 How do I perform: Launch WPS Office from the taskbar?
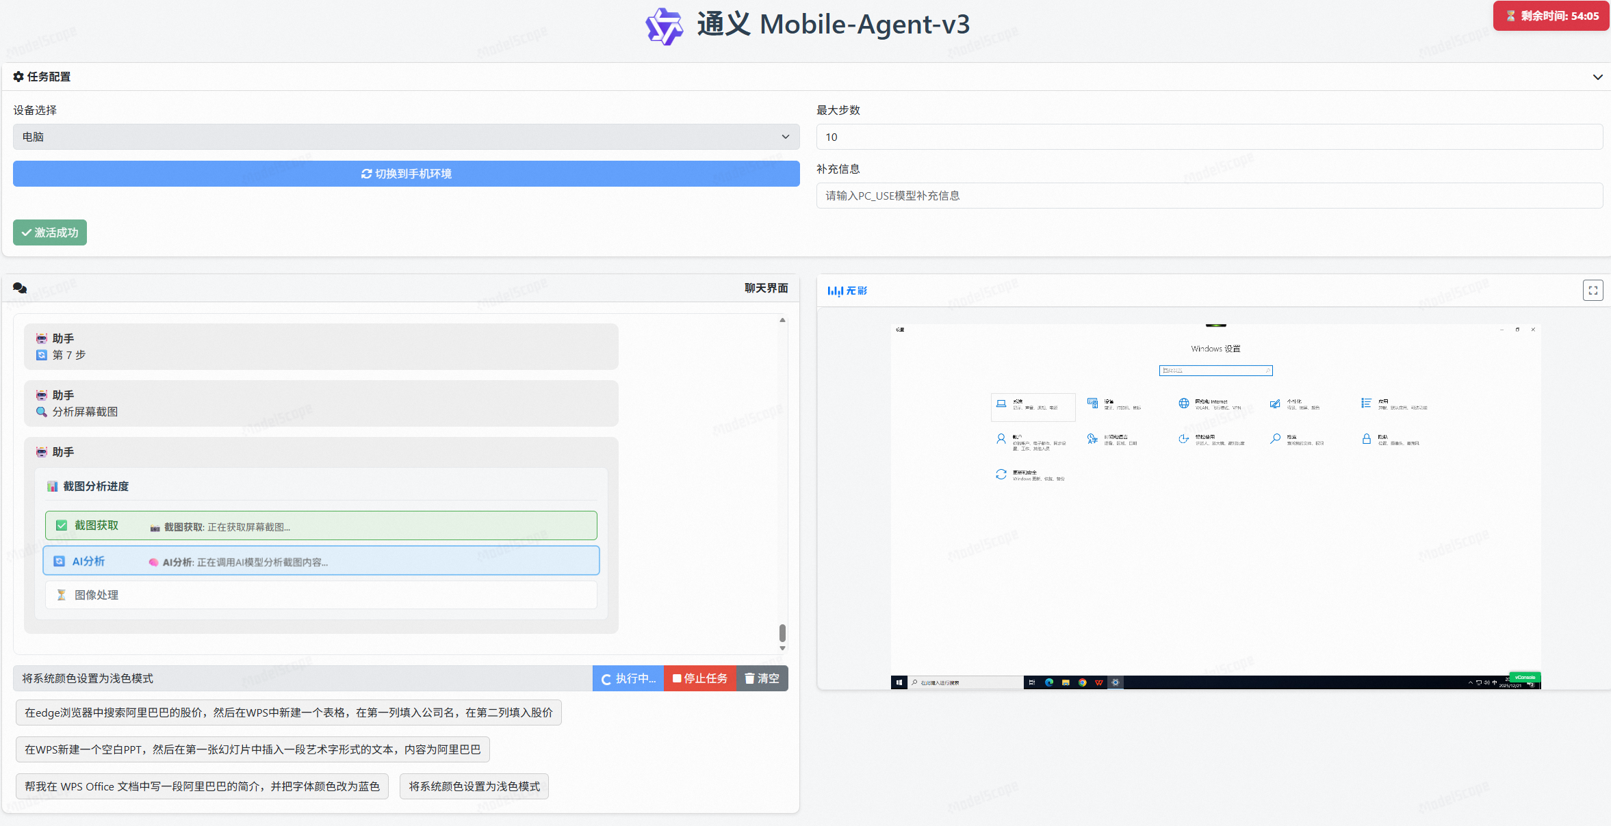1098,682
